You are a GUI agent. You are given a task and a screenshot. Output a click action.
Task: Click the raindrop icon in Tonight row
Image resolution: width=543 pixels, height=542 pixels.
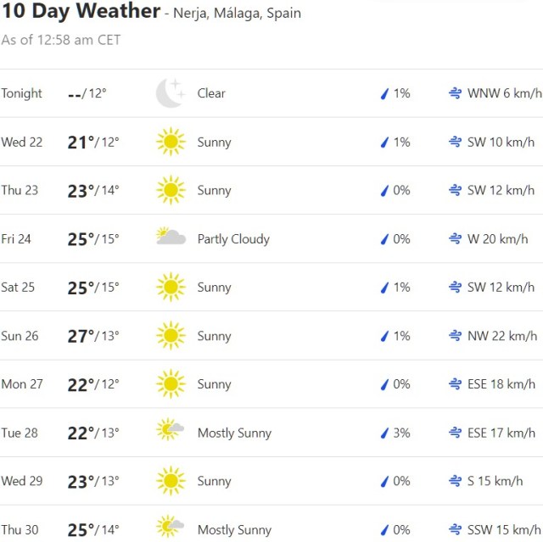384,93
